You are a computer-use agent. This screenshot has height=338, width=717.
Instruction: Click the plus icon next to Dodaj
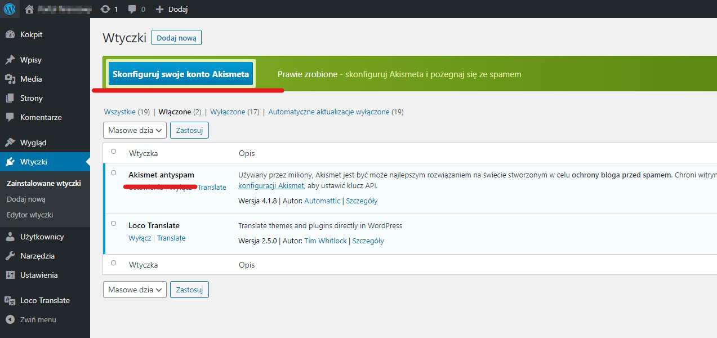tap(159, 9)
